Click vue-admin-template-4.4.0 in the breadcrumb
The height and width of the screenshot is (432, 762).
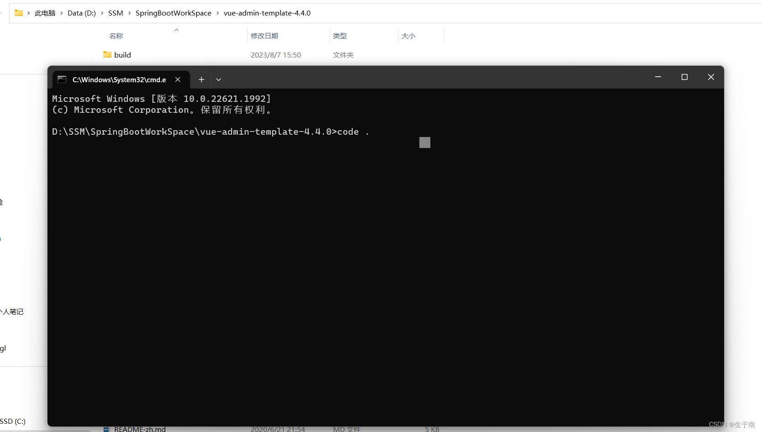267,13
